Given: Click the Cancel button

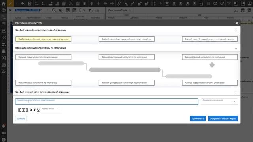Looking at the screenshot, I should click(21, 118).
